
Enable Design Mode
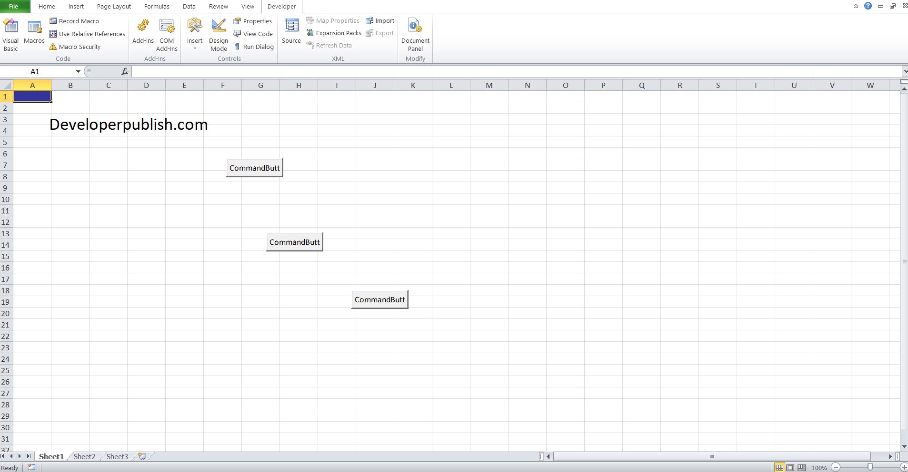[x=218, y=33]
